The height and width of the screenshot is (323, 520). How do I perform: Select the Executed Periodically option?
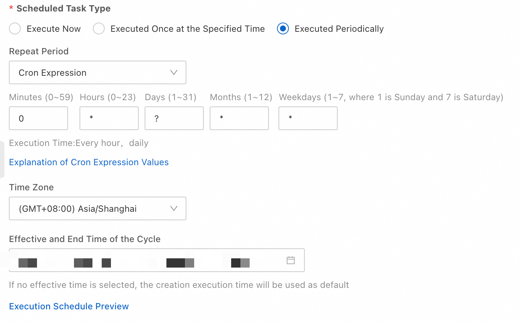[x=283, y=29]
